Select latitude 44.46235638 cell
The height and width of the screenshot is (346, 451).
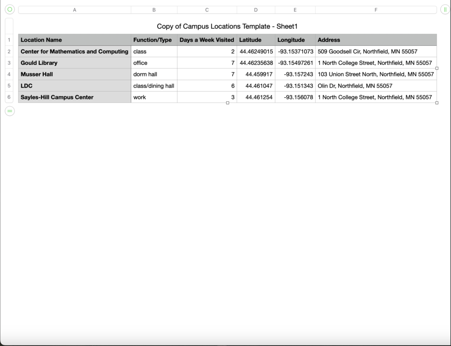[256, 63]
